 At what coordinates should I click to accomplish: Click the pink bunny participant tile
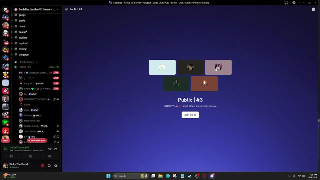[x=218, y=67]
